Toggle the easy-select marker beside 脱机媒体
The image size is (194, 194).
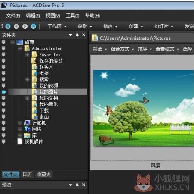pyautogui.click(x=3, y=141)
